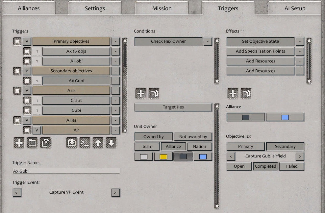Delete the Primary objectives trigger group

point(116,41)
